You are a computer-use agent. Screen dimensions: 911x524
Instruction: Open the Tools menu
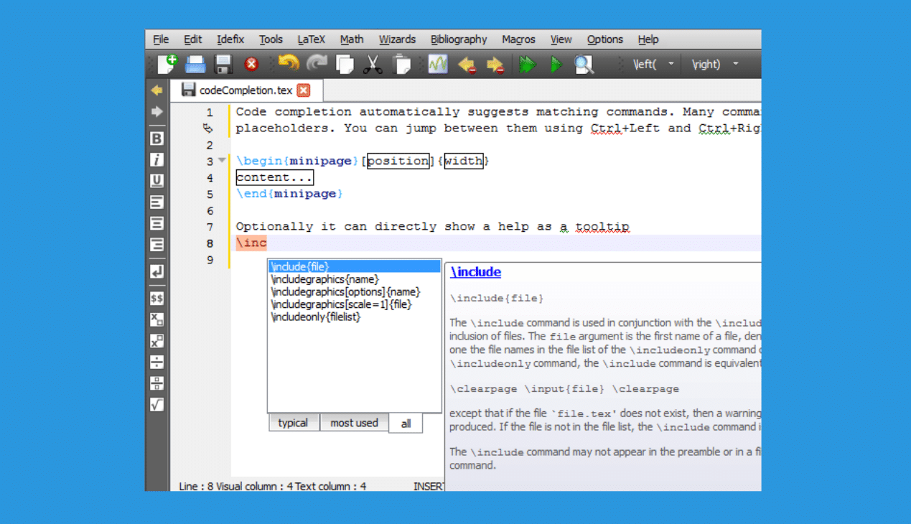(271, 39)
